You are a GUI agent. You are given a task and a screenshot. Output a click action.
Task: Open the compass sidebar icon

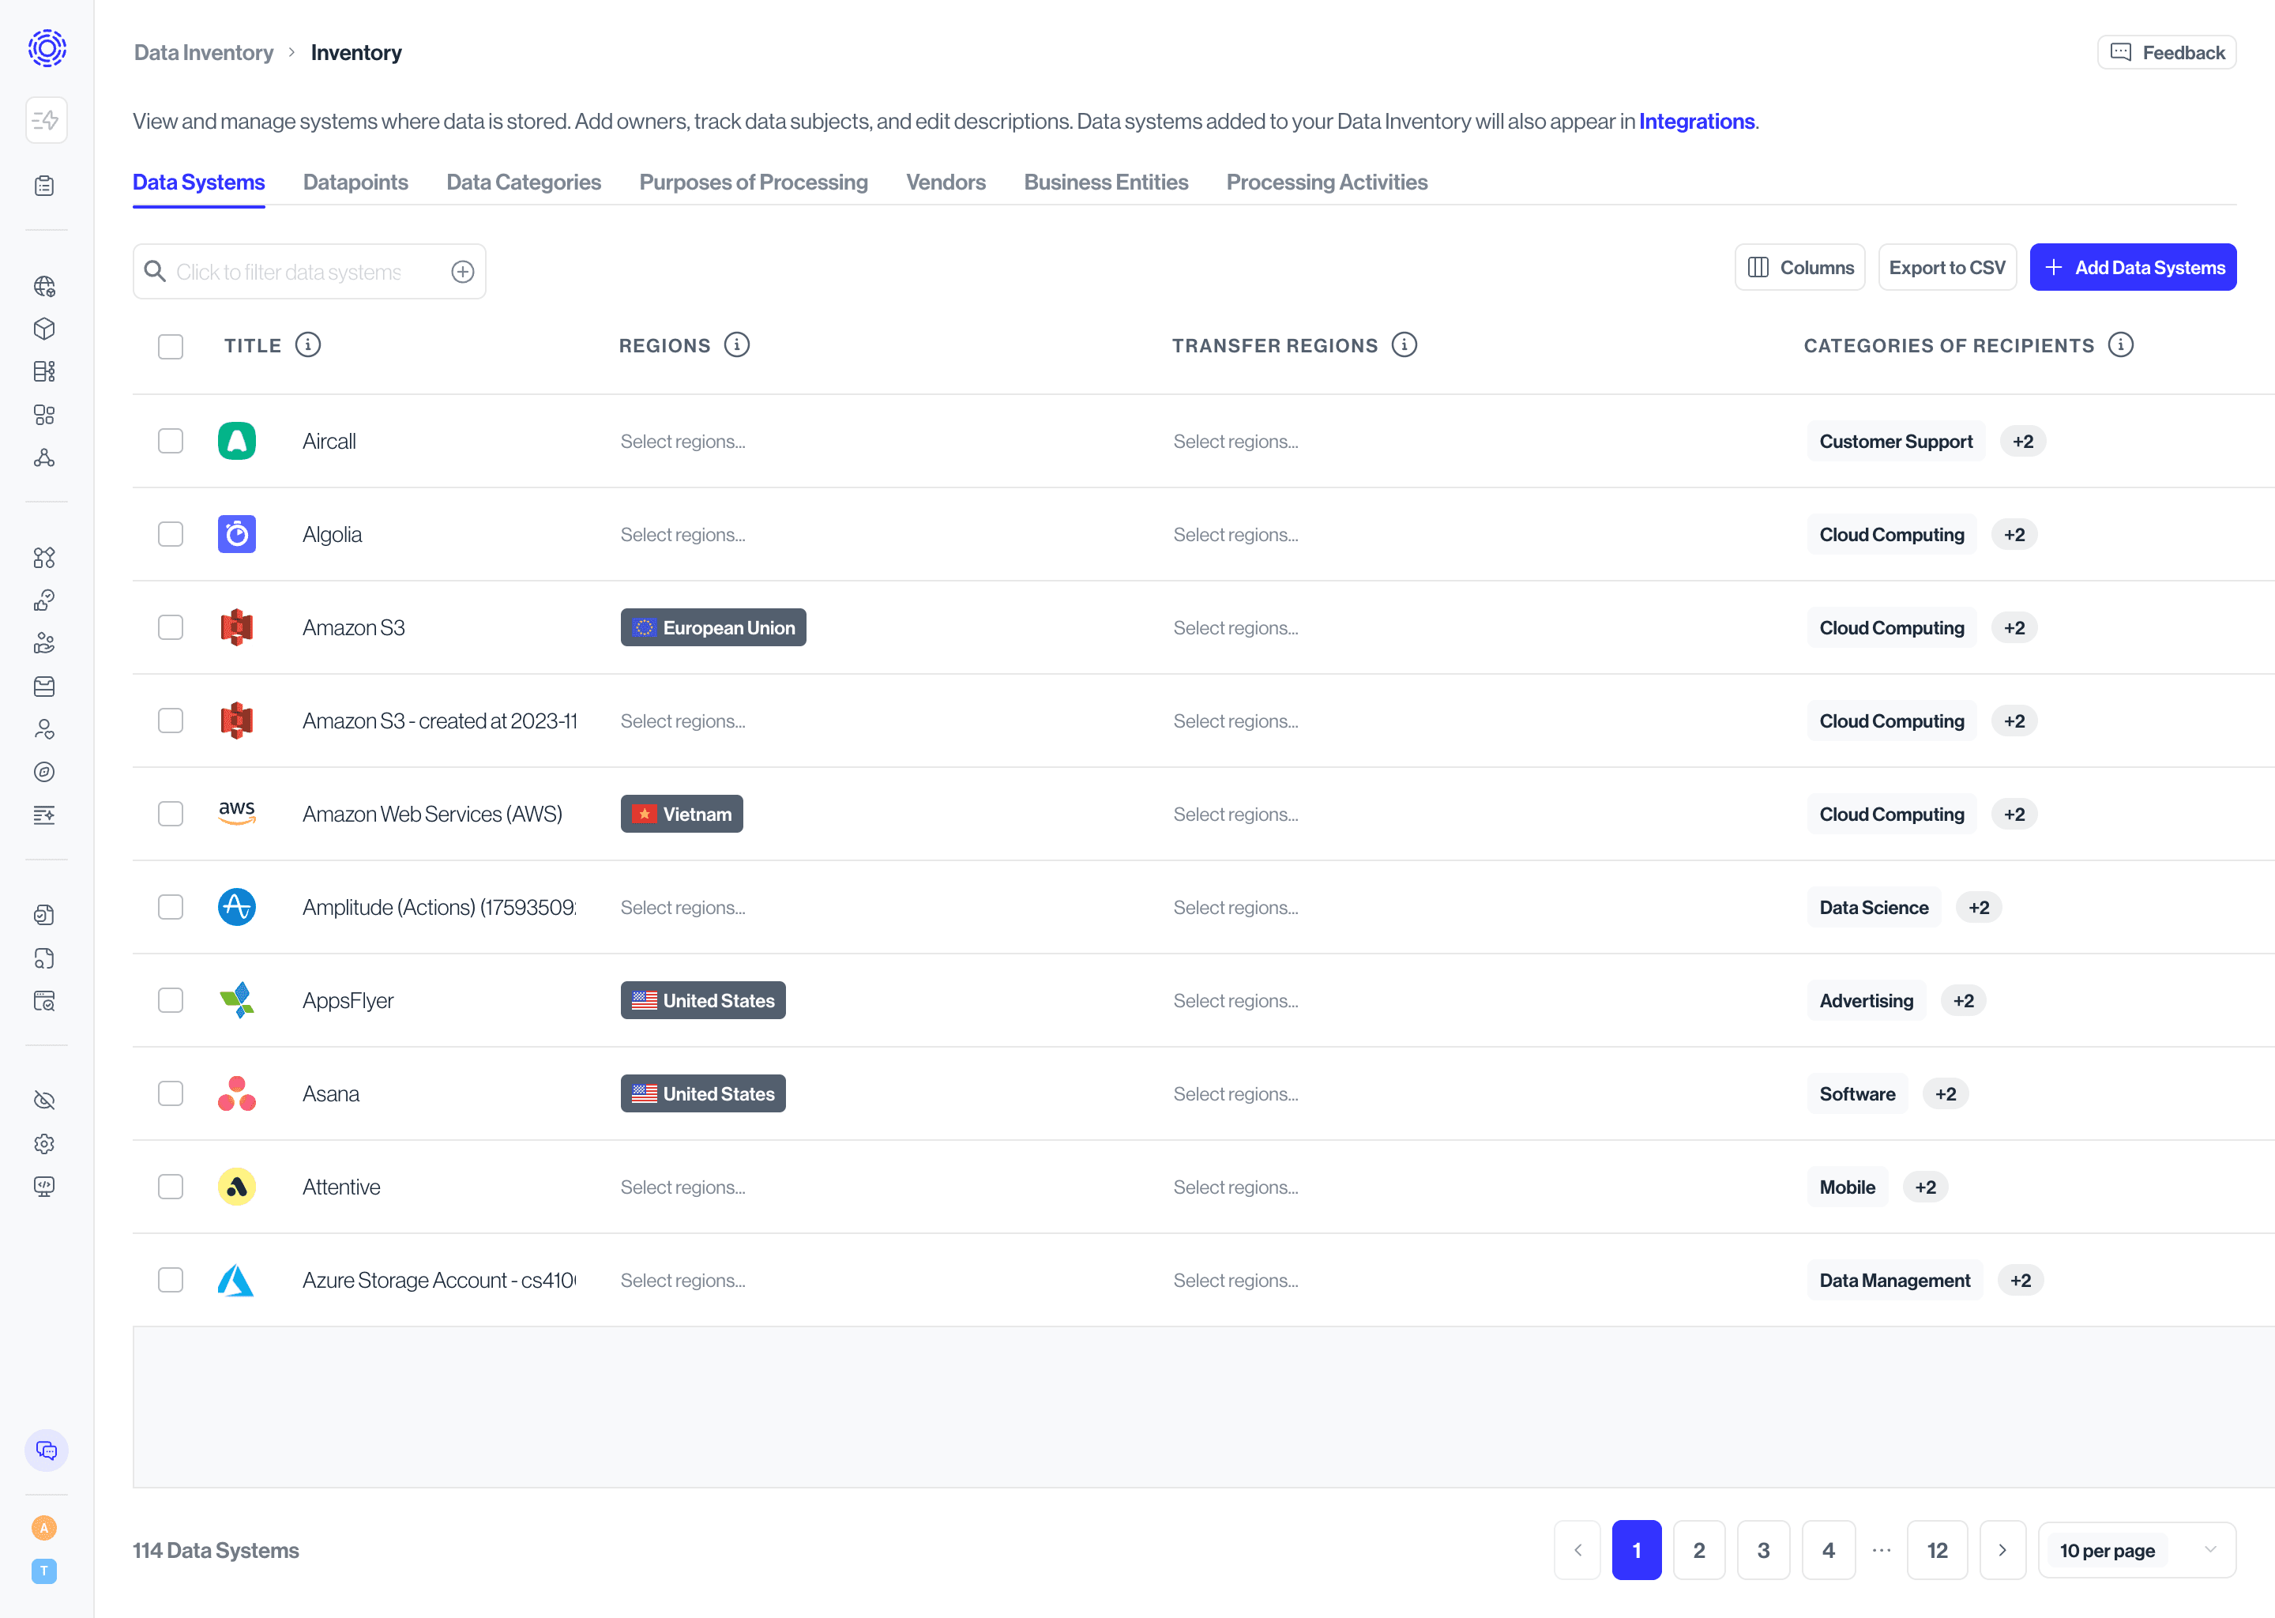pos(45,772)
